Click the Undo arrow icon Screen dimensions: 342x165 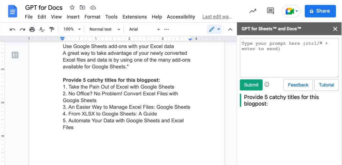click(x=13, y=29)
